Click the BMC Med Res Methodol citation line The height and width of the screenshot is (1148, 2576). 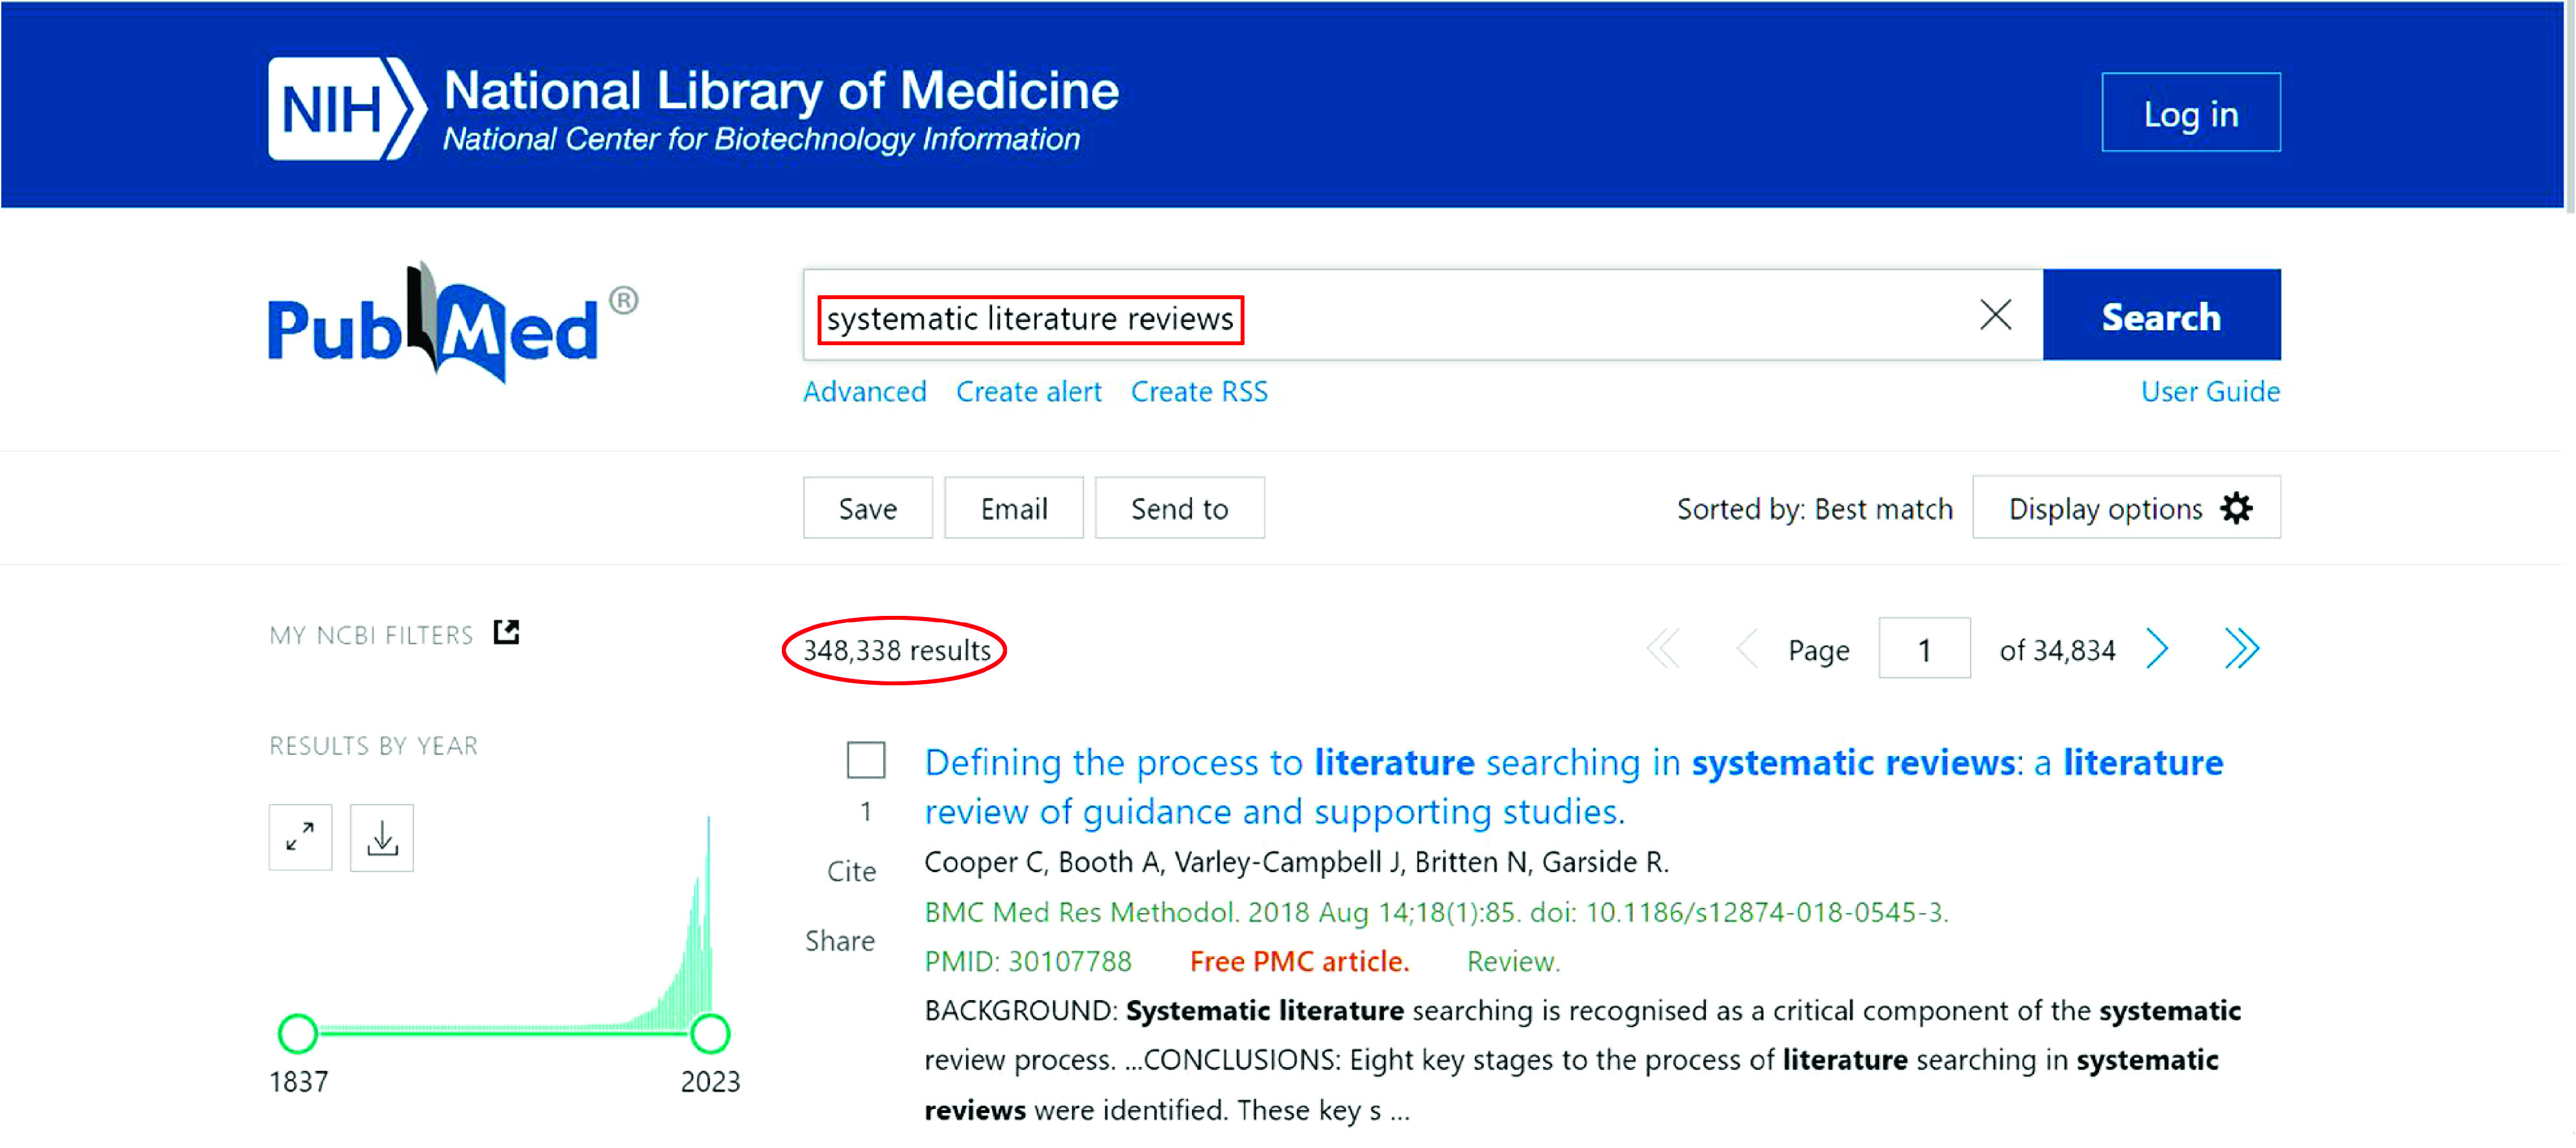point(1436,912)
